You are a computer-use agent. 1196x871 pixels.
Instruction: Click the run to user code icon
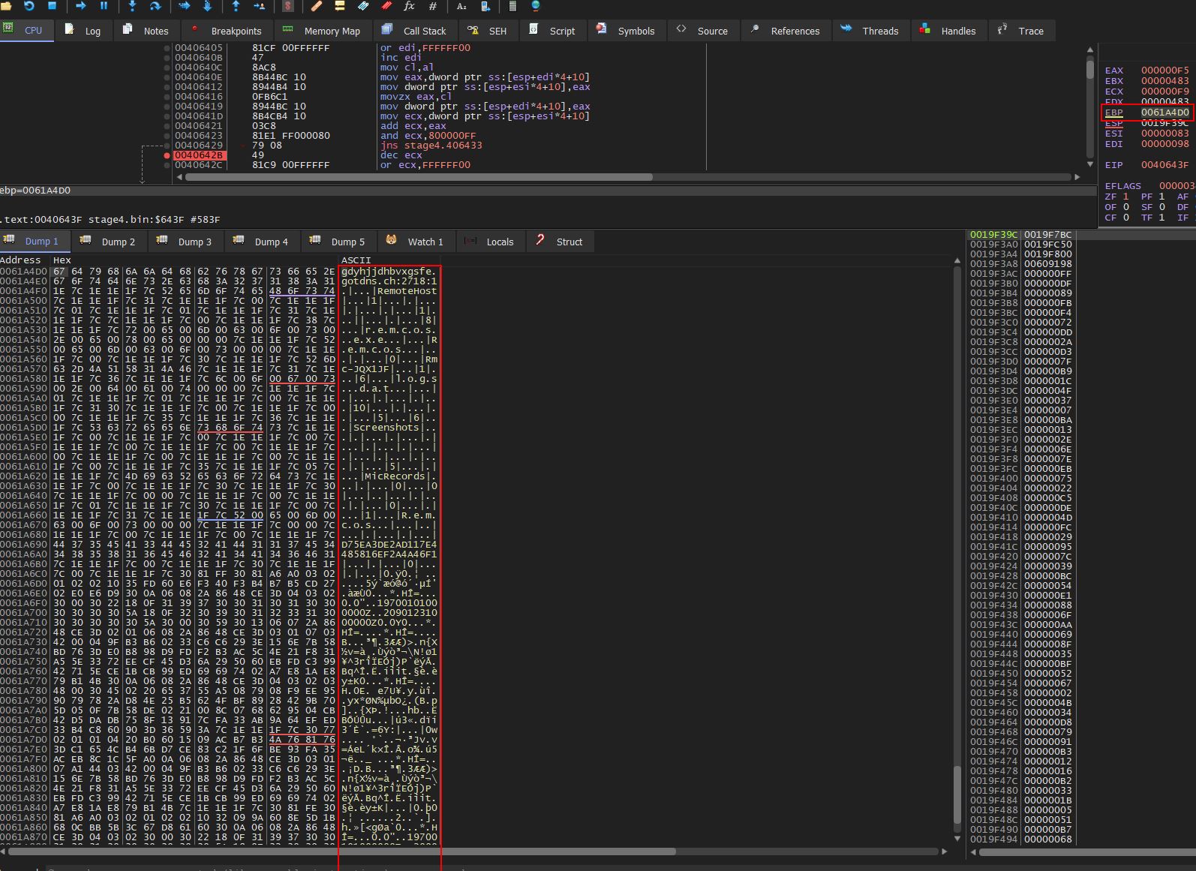point(259,5)
